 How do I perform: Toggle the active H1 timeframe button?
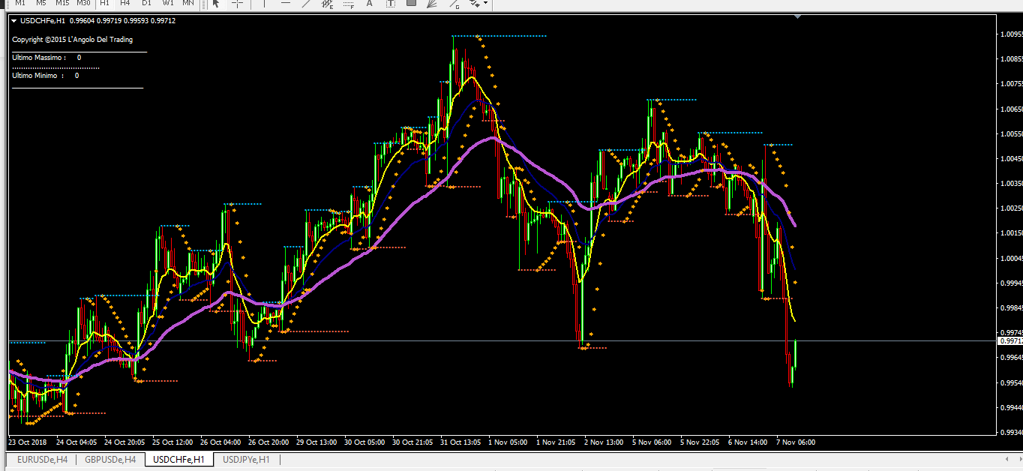coord(104,3)
